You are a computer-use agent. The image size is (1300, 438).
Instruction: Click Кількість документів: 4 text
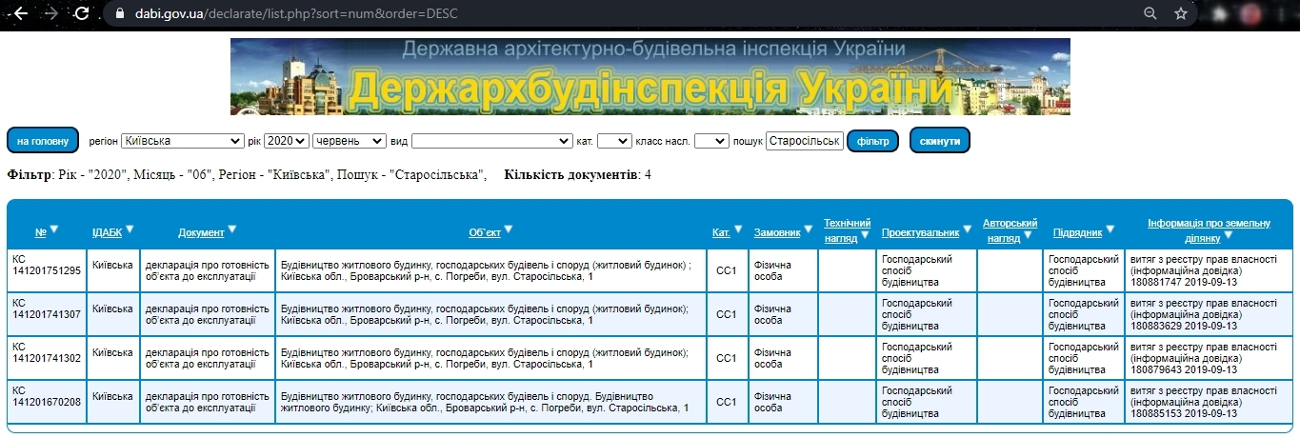click(578, 175)
